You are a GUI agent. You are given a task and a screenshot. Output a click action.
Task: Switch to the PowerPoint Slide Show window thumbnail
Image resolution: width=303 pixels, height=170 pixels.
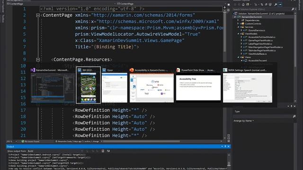pos(198,88)
